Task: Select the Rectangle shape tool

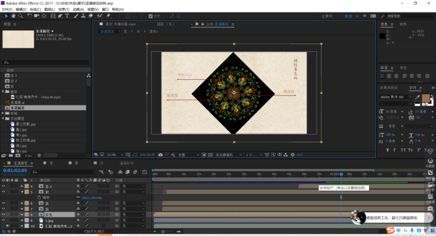Action: point(53,16)
